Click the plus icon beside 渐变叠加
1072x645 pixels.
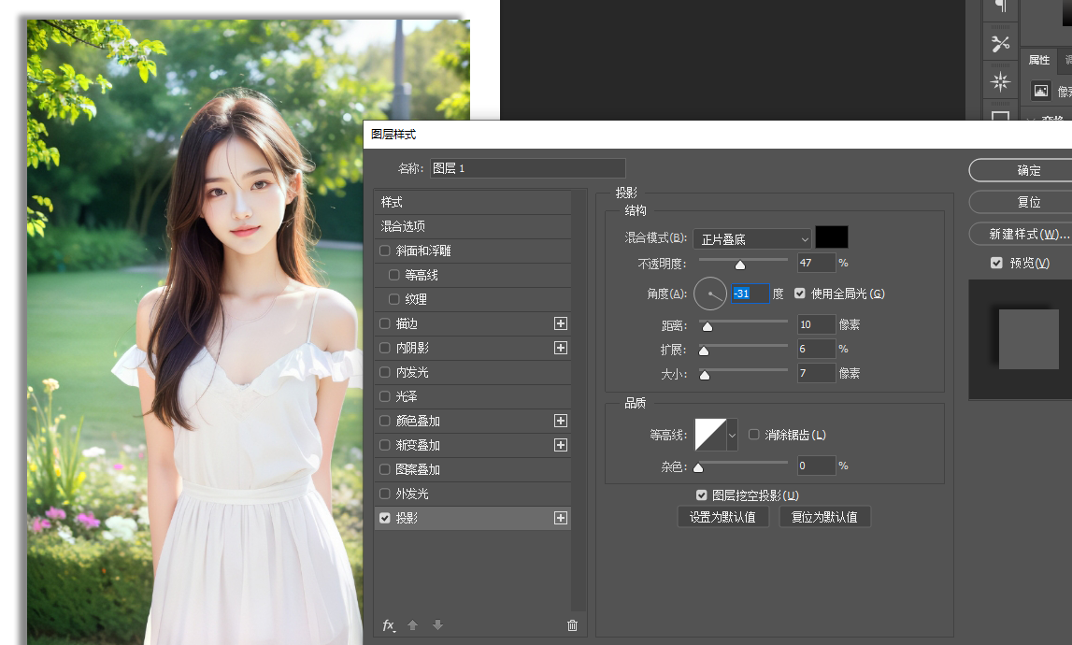pos(561,445)
